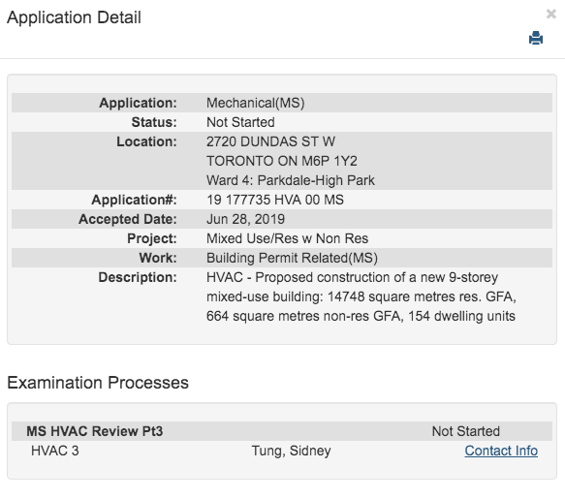Screen dimensions: 565x499
Task: Click the 'Not Started' status value beside the Status label
Action: coord(240,122)
